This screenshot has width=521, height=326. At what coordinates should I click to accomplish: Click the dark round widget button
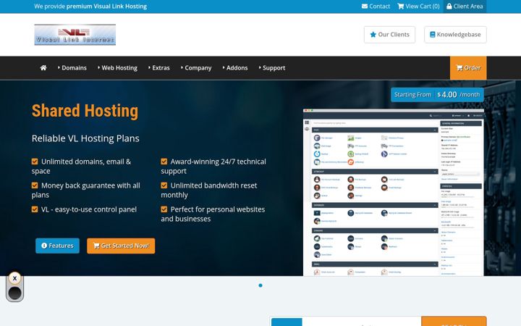pyautogui.click(x=14, y=293)
